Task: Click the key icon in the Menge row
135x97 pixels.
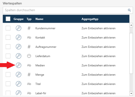Action: (x=19, y=74)
